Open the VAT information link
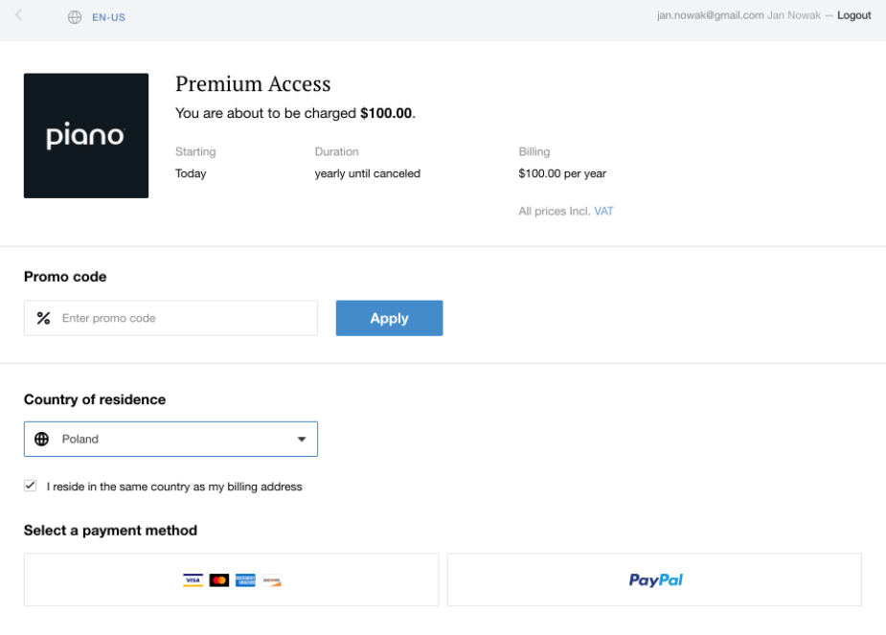This screenshot has height=635, width=886. [603, 212]
